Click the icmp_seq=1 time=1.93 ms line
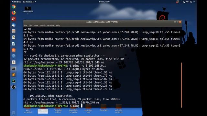 [x=68, y=72]
